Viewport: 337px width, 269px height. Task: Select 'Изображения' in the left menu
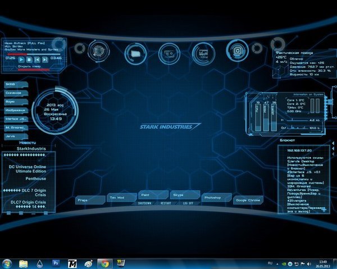point(15,111)
